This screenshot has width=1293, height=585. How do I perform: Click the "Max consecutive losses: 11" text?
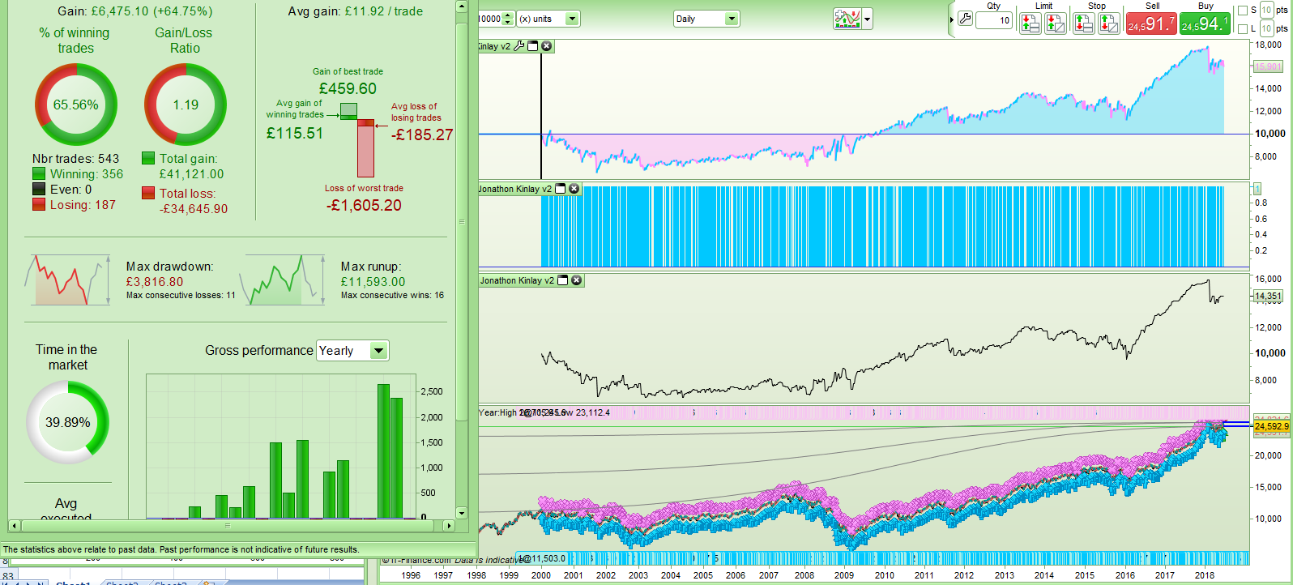[x=181, y=295]
